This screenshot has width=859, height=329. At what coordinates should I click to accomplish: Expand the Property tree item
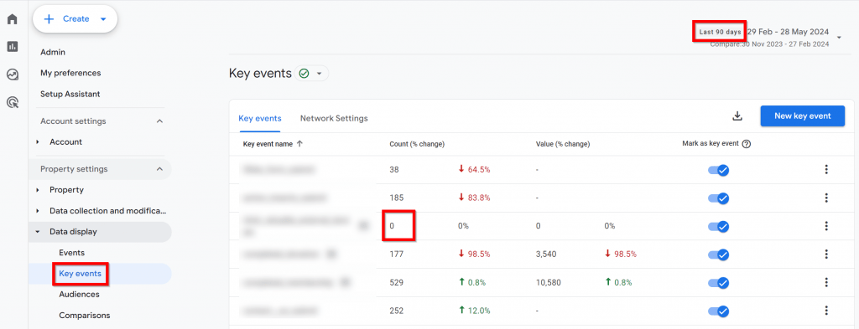(x=37, y=190)
